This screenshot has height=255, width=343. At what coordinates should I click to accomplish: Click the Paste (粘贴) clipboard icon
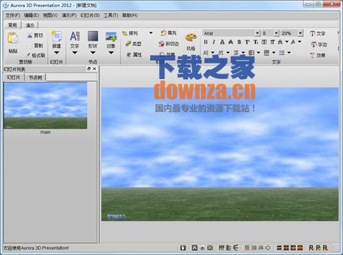(x=13, y=38)
